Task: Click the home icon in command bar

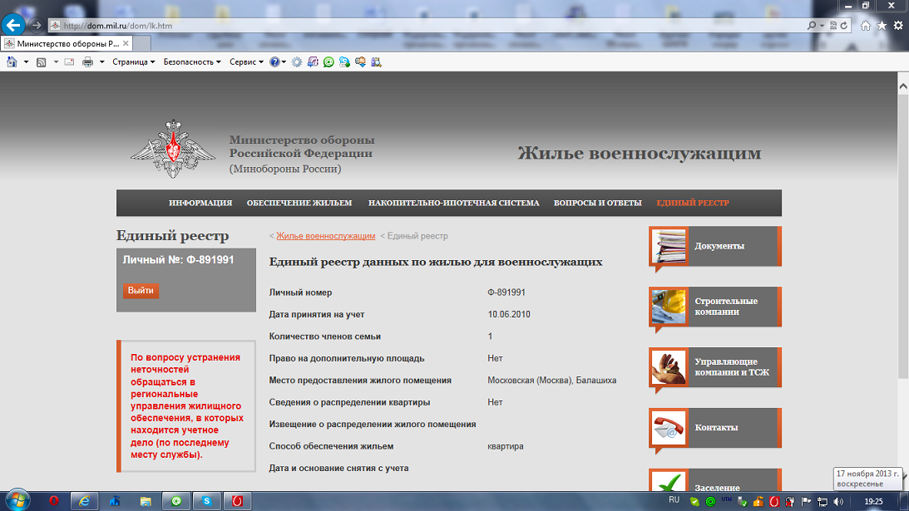Action: click(12, 61)
